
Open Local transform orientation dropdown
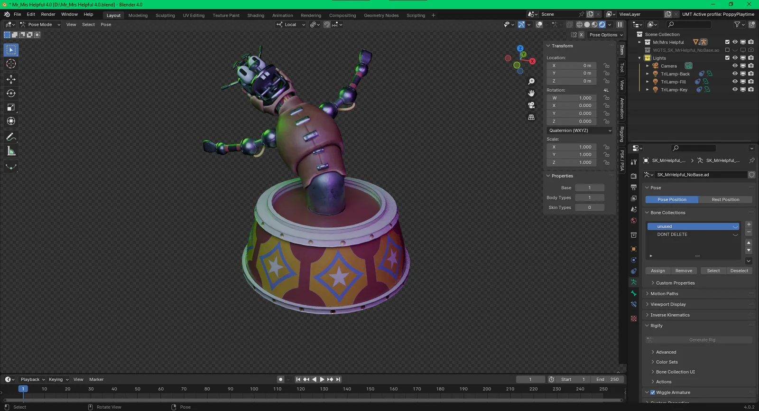click(291, 25)
